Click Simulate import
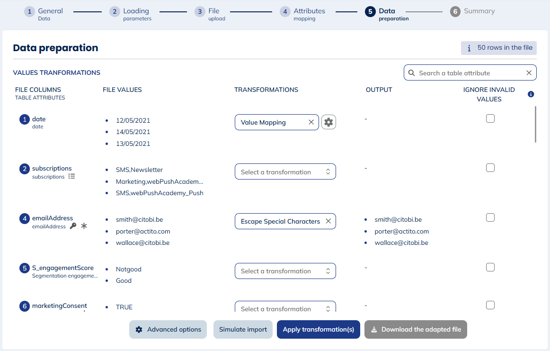The height and width of the screenshot is (351, 550). tap(243, 329)
